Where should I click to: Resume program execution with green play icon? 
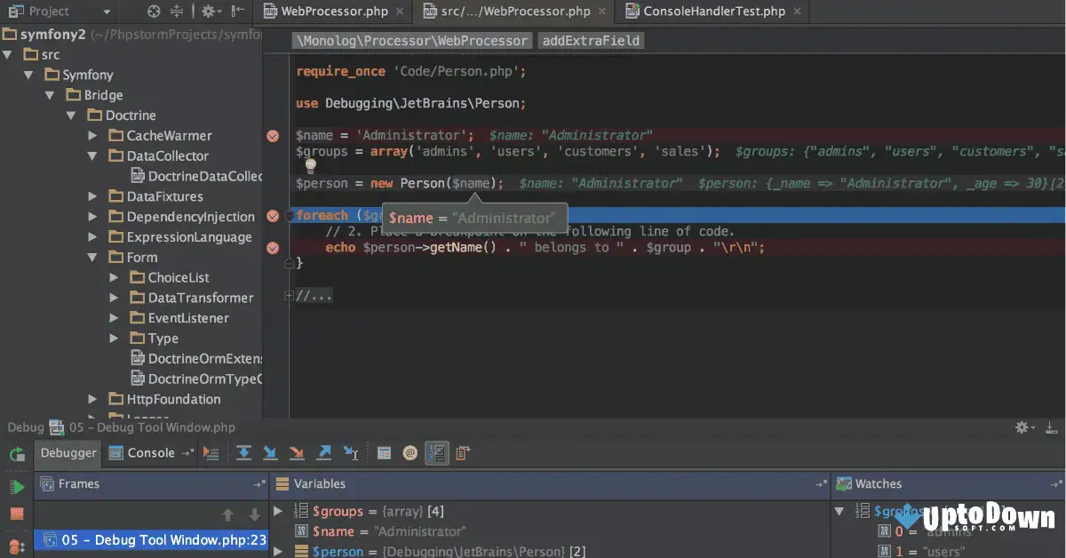tap(16, 485)
